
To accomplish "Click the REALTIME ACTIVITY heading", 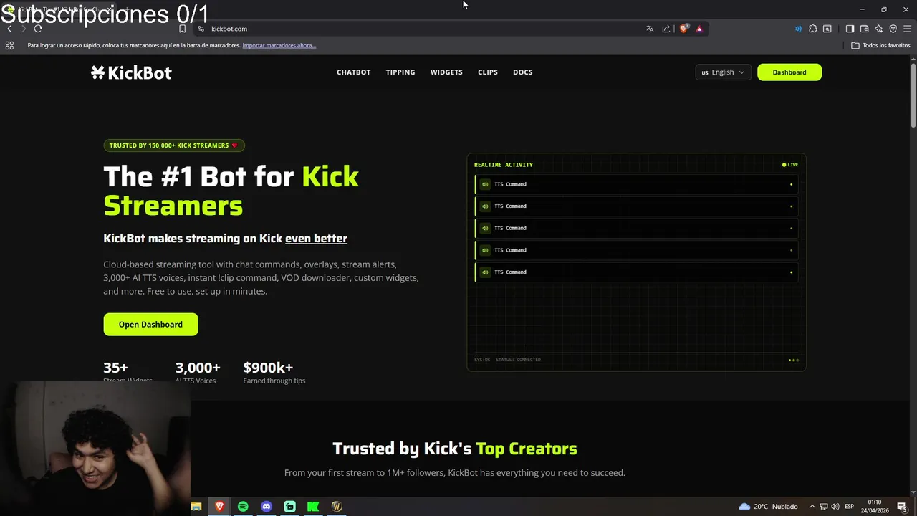I will pyautogui.click(x=504, y=165).
